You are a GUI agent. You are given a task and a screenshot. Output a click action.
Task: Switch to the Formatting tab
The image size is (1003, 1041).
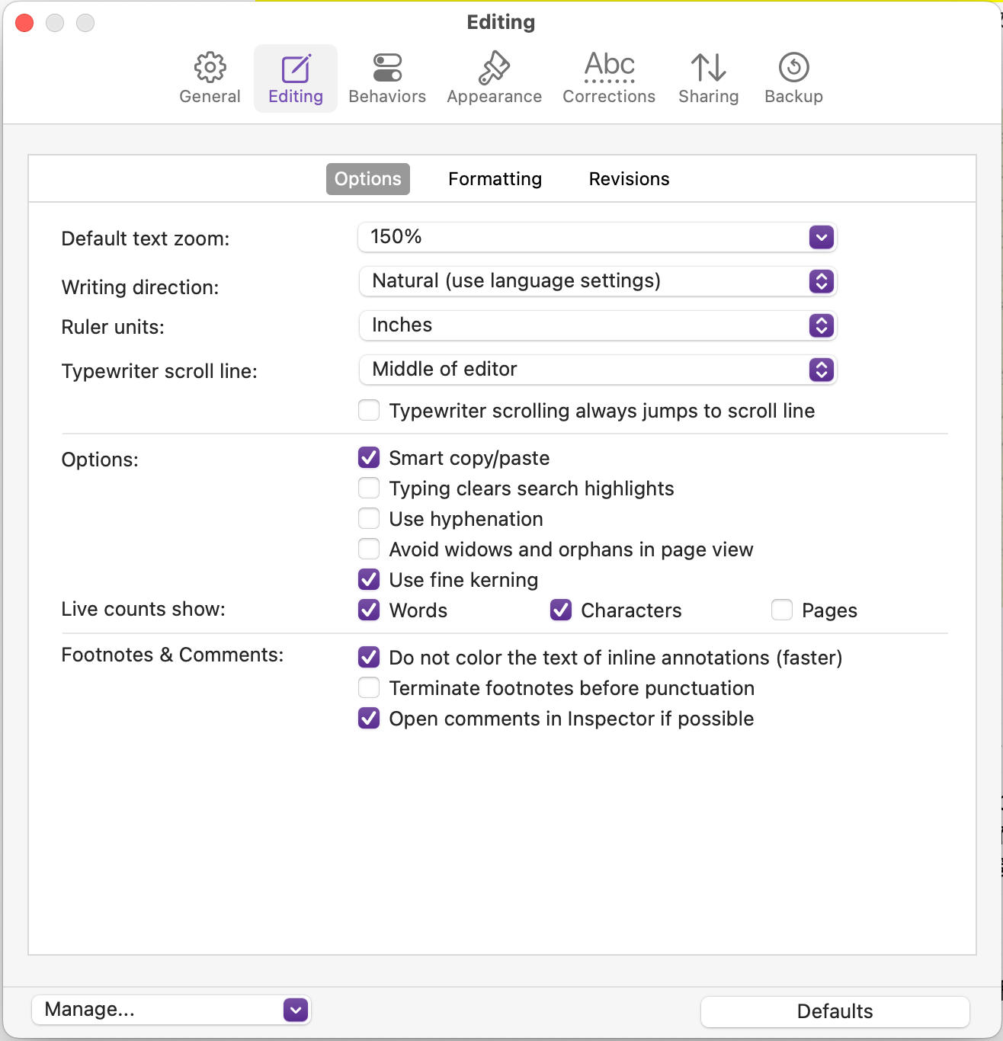tap(495, 179)
